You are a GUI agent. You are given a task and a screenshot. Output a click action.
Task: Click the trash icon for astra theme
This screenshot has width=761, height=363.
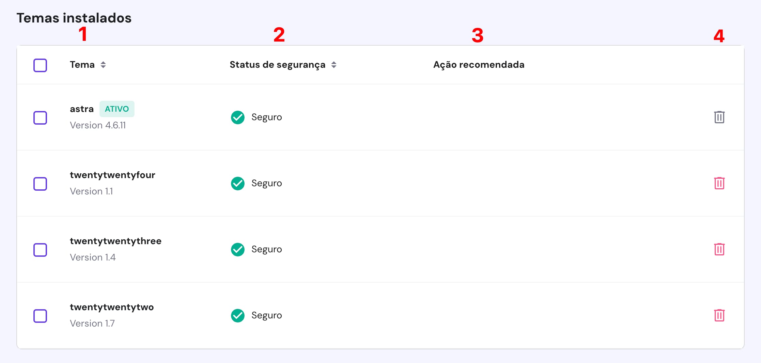(x=719, y=117)
